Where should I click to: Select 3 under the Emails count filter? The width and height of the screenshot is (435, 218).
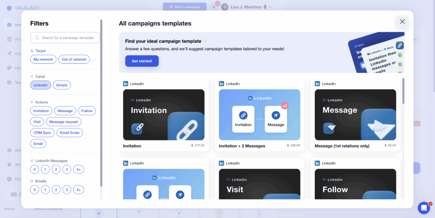pyautogui.click(x=67, y=190)
